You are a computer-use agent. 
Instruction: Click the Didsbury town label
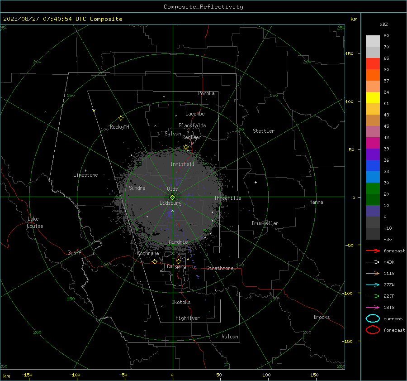170,203
